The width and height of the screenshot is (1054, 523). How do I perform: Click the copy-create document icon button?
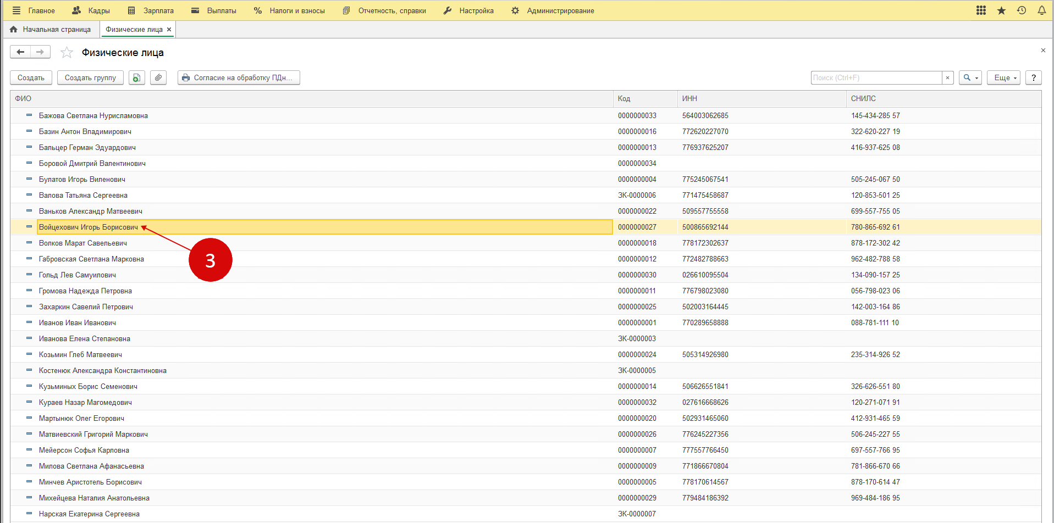[x=137, y=77]
